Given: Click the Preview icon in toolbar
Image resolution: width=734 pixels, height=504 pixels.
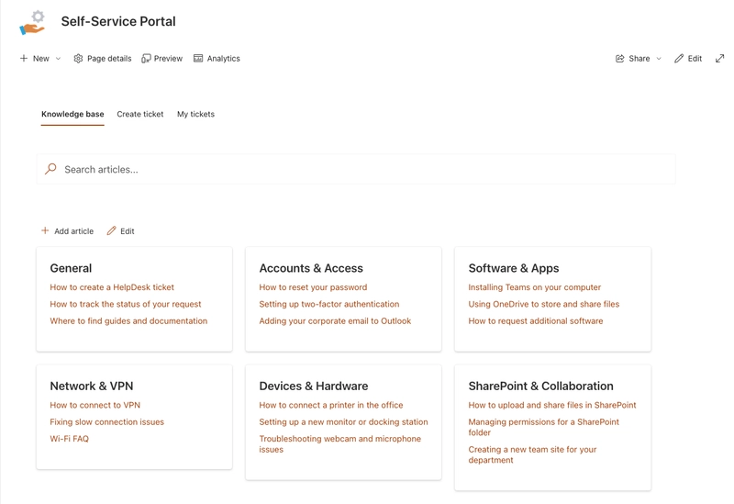Looking at the screenshot, I should (x=147, y=59).
